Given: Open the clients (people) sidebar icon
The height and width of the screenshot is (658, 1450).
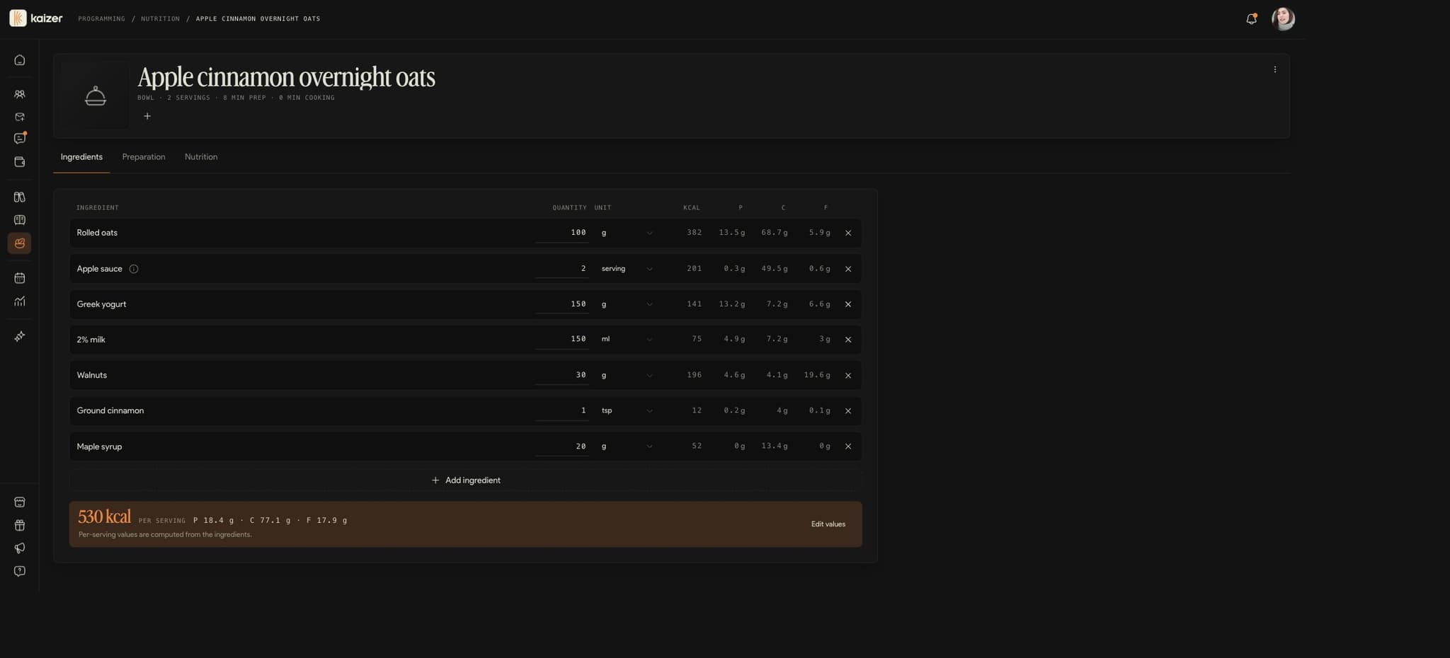Looking at the screenshot, I should coord(20,94).
